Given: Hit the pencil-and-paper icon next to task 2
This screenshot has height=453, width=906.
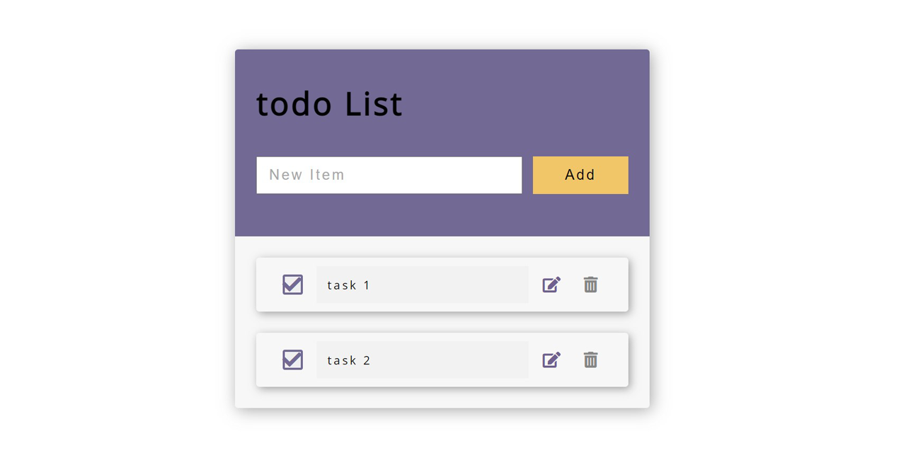Looking at the screenshot, I should point(551,360).
